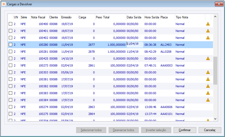Image resolution: width=225 pixels, height=137 pixels.
Task: Click the vertical scrollbar thumb
Action: click(215, 70)
